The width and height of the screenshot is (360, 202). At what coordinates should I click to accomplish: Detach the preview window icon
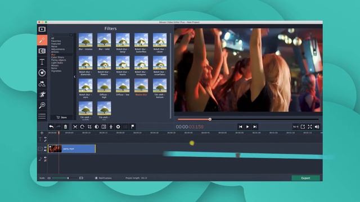303,127
